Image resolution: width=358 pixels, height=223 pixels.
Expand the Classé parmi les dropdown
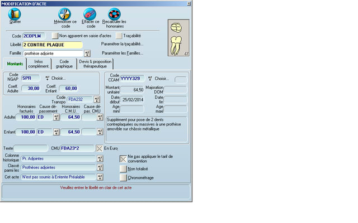[100, 167]
